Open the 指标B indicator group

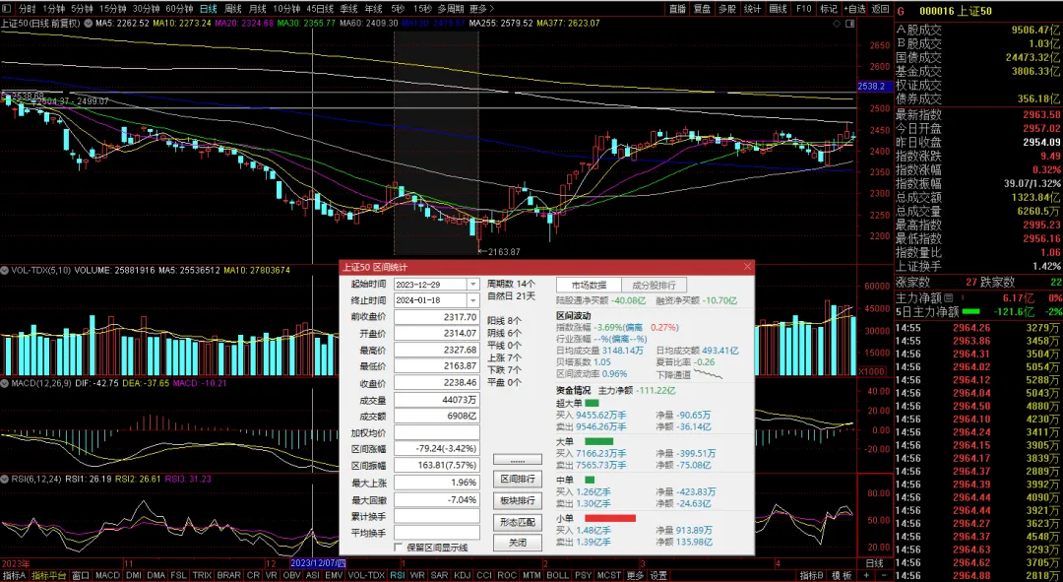811,575
